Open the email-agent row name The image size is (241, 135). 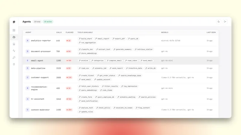(37, 61)
